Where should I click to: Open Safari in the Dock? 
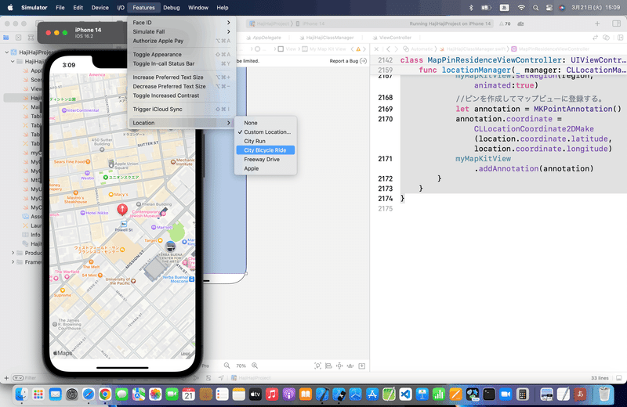click(89, 394)
